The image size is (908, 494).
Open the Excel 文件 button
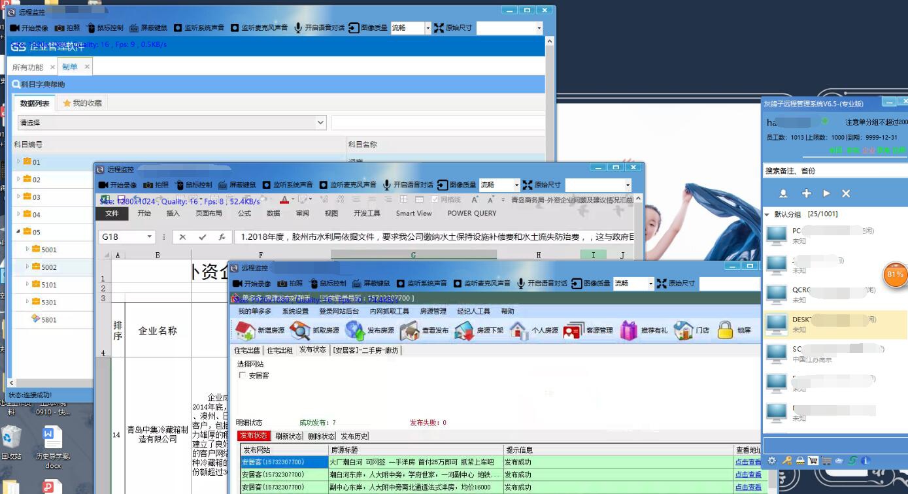(x=112, y=214)
